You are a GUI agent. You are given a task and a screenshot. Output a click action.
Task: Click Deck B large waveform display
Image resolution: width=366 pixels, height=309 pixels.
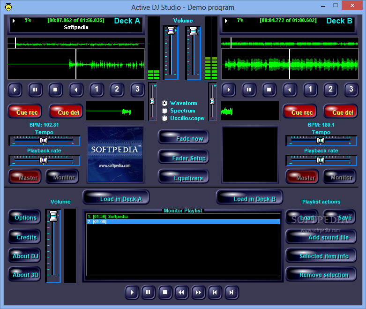290,64
